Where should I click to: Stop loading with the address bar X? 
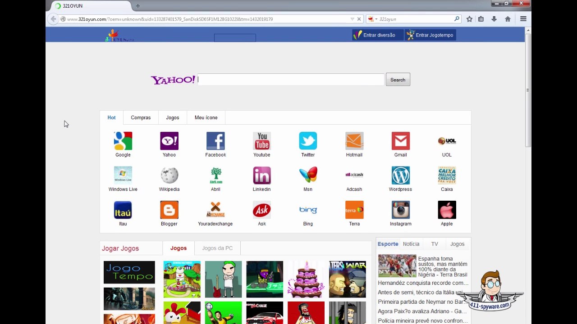point(359,19)
